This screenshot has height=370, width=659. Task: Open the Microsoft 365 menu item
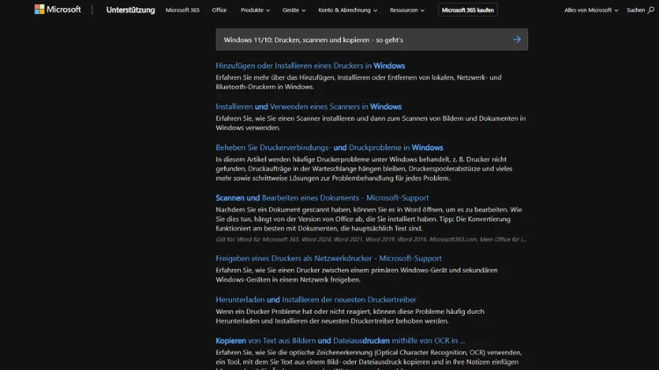pos(183,10)
